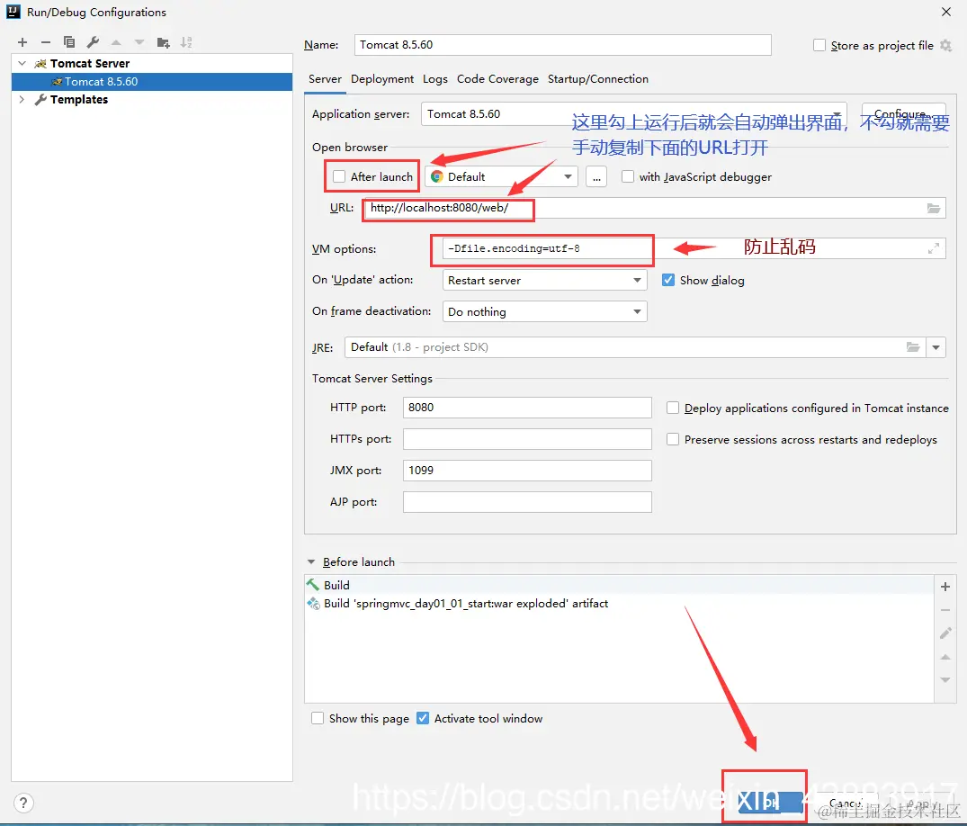Open the Default browser dropdown
This screenshot has height=826, width=967.
pyautogui.click(x=501, y=177)
